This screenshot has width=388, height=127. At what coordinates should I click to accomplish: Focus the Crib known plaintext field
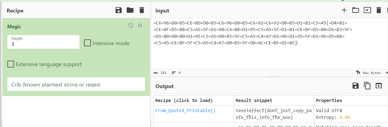[x=76, y=85]
